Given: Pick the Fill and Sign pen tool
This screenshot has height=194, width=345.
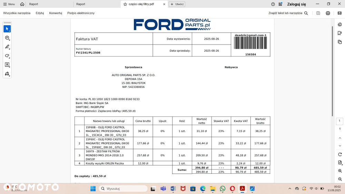Looking at the screenshot, I should tap(7, 74).
